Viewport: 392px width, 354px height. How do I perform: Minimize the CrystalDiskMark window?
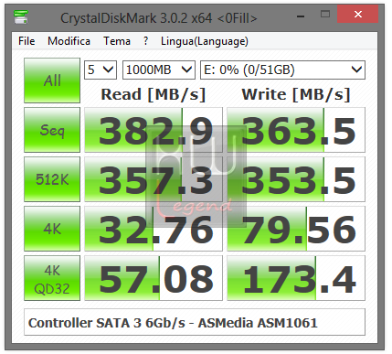(301, 16)
